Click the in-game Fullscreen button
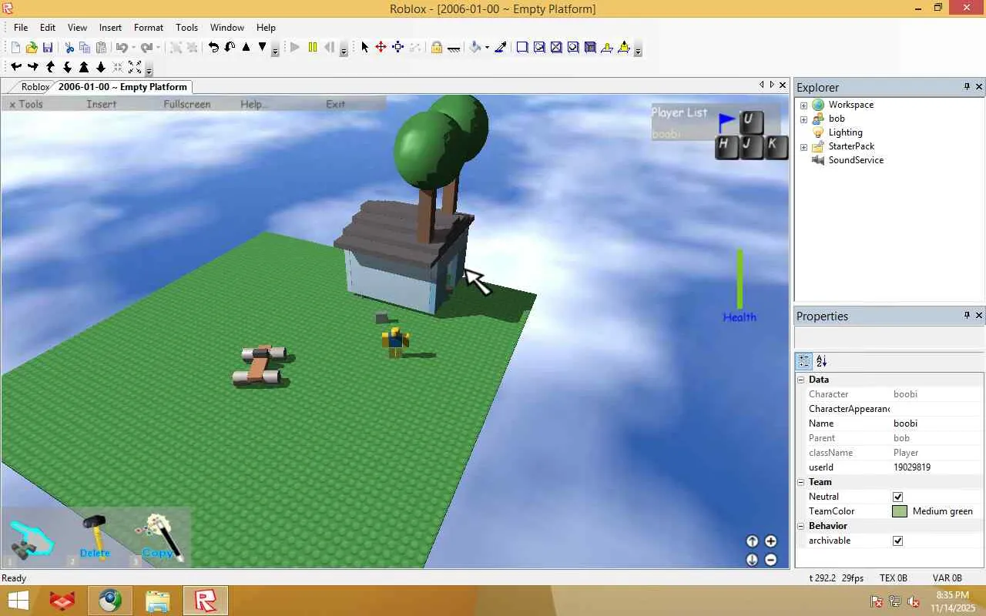 (x=187, y=104)
